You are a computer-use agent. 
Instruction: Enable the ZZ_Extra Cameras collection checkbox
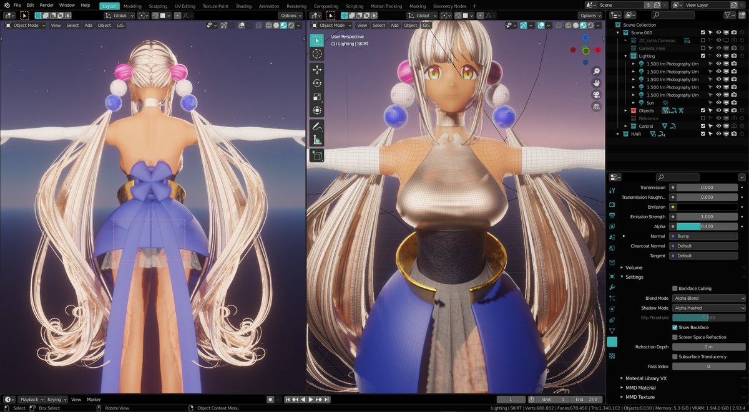(703, 41)
